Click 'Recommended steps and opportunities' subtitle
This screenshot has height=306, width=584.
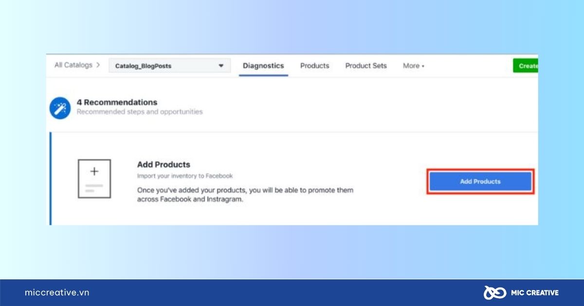coord(139,112)
